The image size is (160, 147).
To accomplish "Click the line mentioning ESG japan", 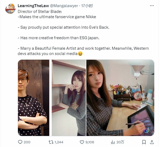I will (58, 38).
